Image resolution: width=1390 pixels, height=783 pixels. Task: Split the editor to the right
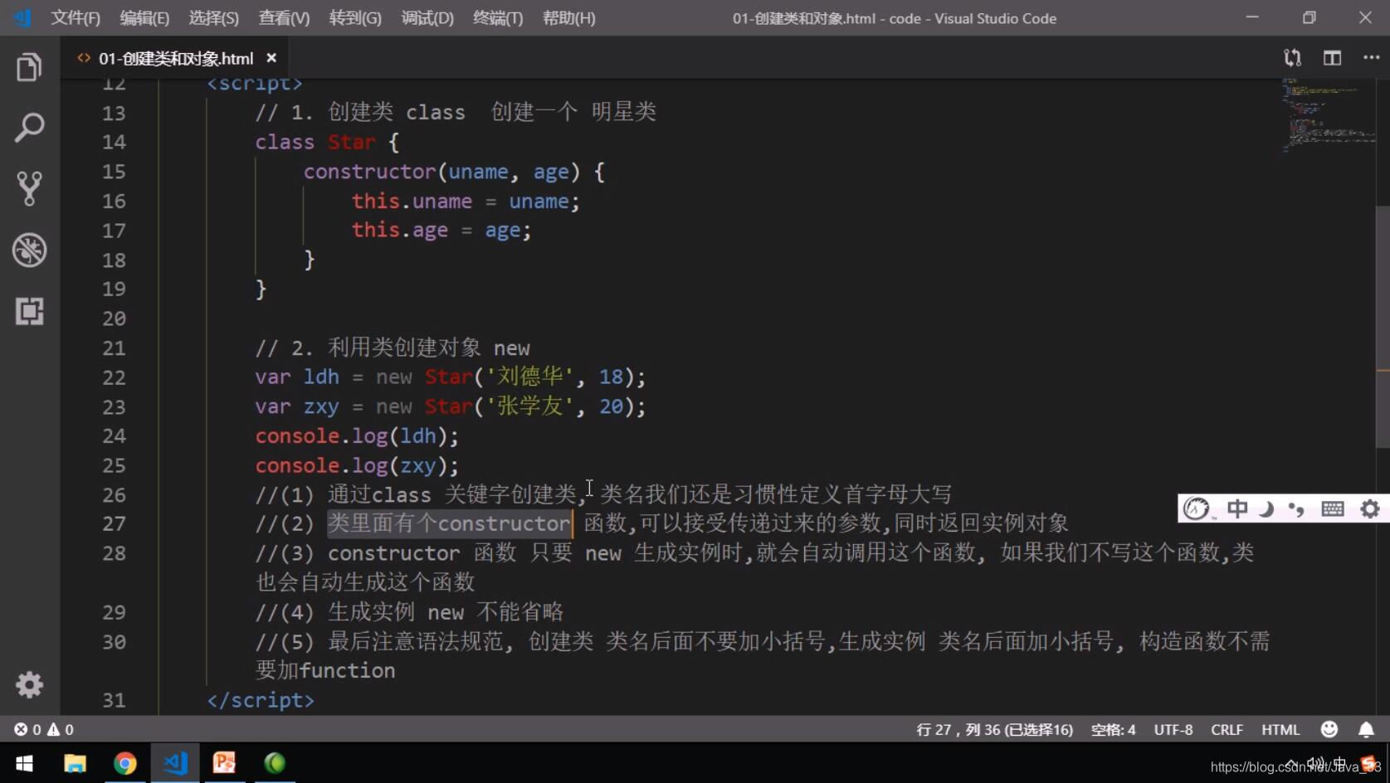click(1332, 58)
